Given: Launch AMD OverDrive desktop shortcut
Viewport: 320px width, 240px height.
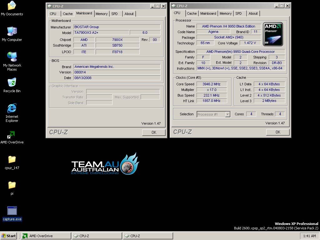Looking at the screenshot, I should click(12, 137).
